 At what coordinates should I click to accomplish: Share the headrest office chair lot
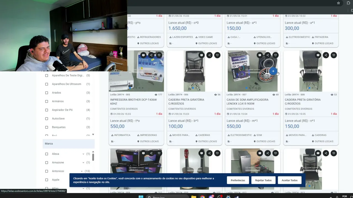click(326, 153)
